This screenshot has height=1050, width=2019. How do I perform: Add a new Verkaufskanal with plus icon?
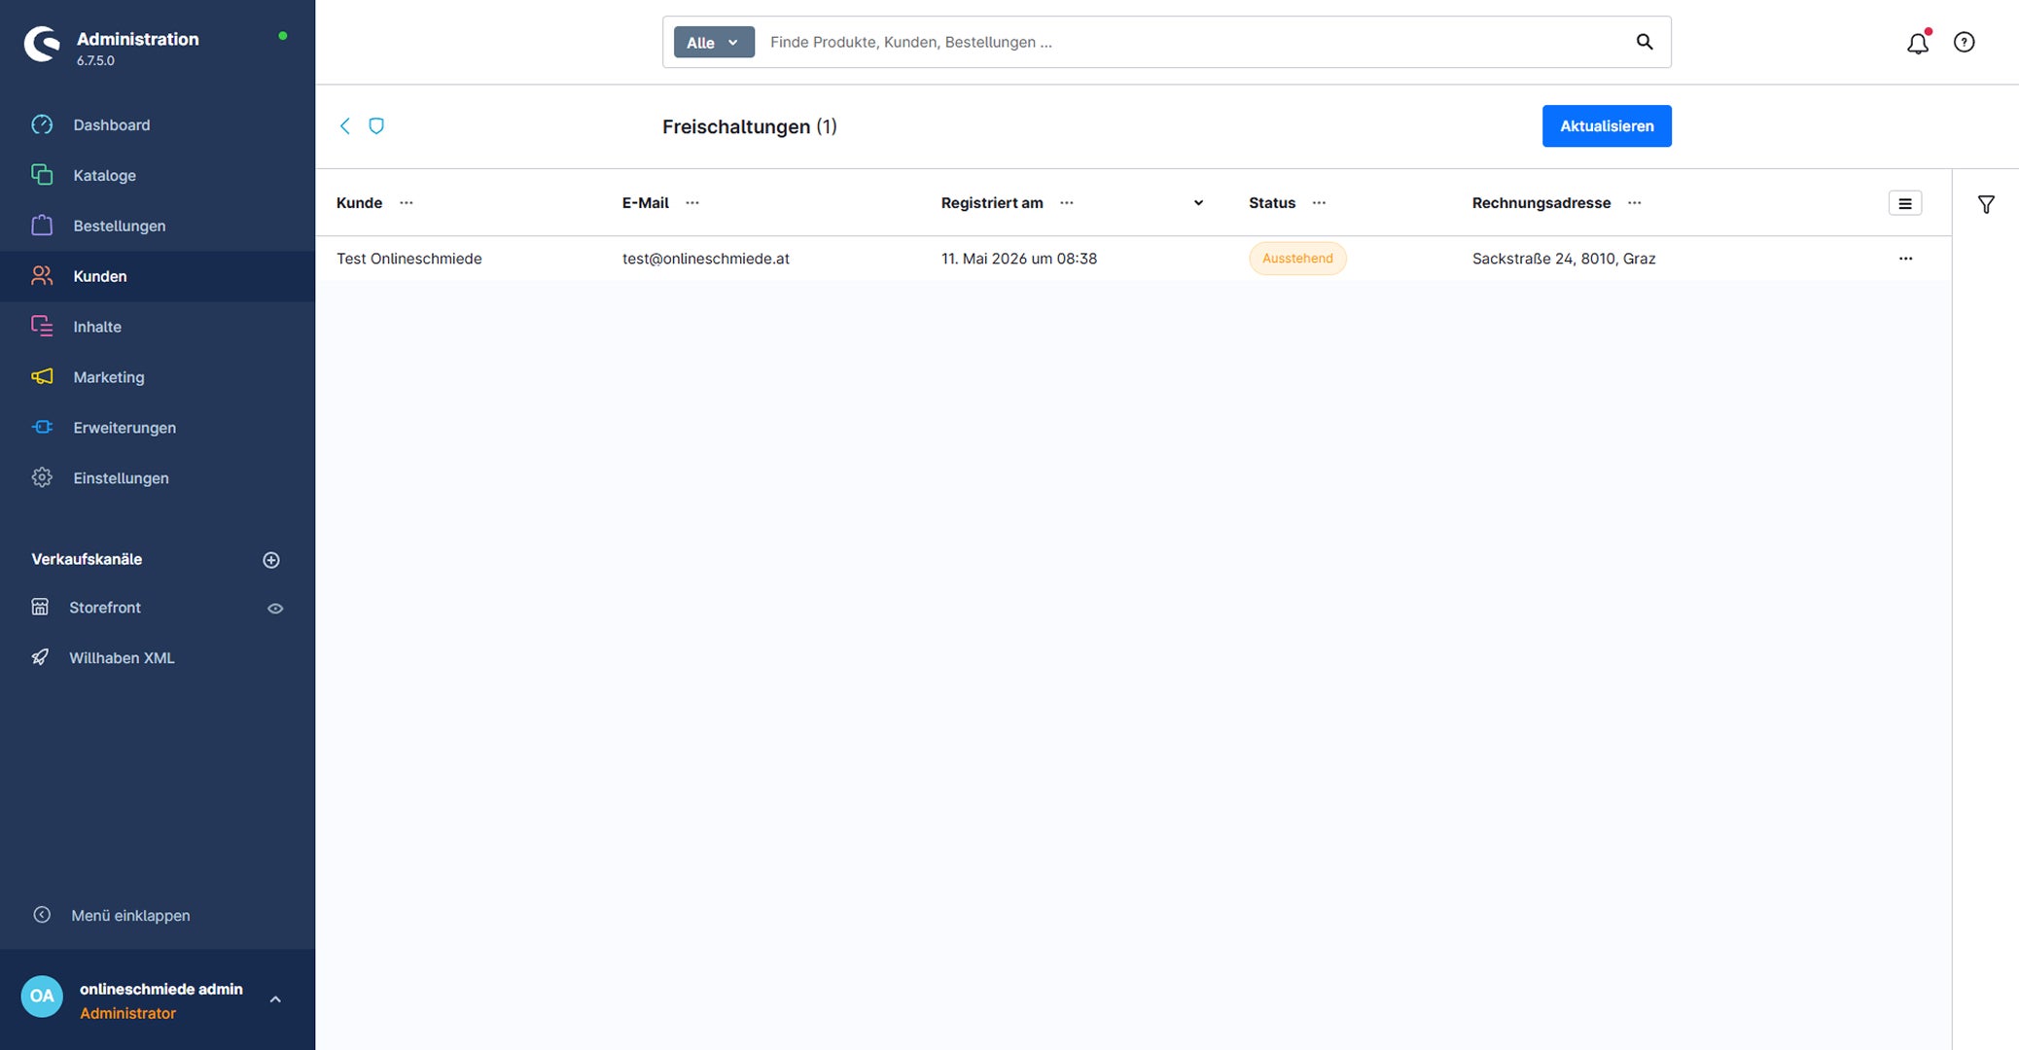[271, 560]
